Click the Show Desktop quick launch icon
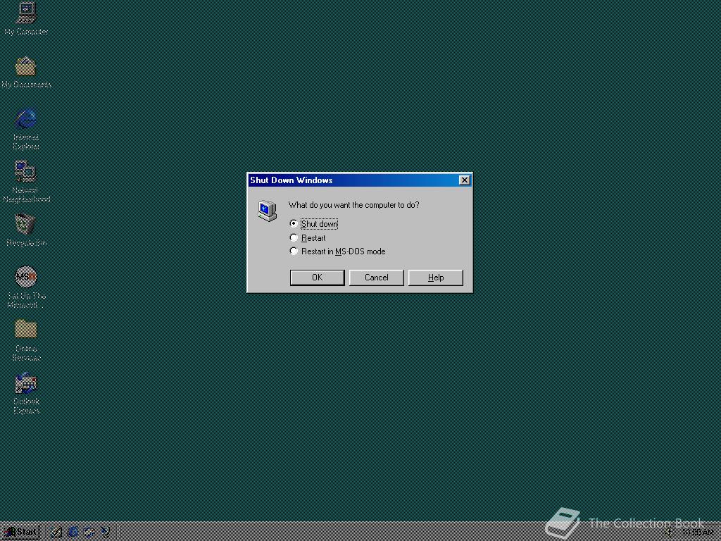 56,532
